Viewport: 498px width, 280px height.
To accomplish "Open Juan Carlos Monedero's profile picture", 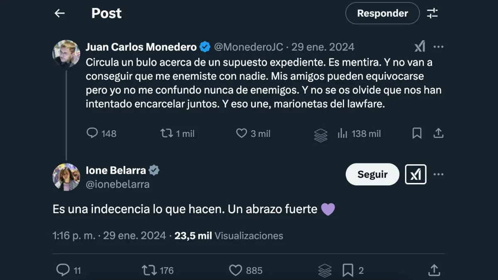I will pos(66,54).
